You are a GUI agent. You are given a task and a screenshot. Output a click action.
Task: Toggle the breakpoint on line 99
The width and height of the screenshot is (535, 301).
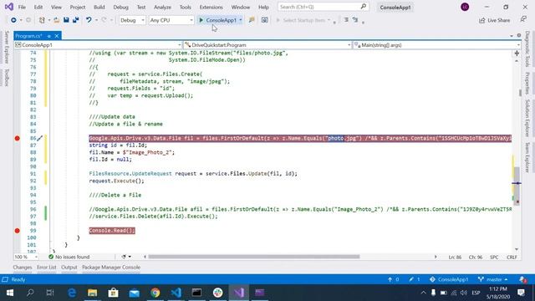point(17,231)
